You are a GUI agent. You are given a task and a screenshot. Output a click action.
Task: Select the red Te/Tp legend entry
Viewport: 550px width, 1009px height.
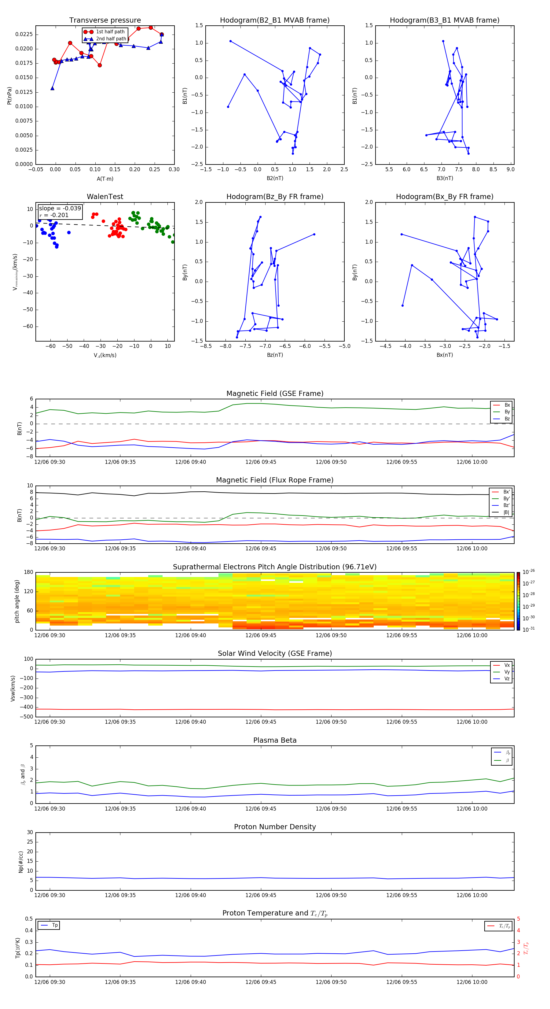(x=499, y=926)
